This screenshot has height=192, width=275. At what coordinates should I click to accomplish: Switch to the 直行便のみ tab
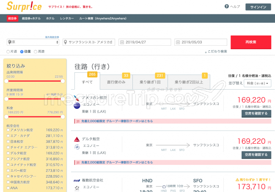tap(116, 82)
